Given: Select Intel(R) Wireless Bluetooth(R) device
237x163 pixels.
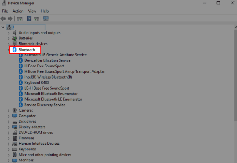Looking at the screenshot, I should pyautogui.click(x=48, y=77).
